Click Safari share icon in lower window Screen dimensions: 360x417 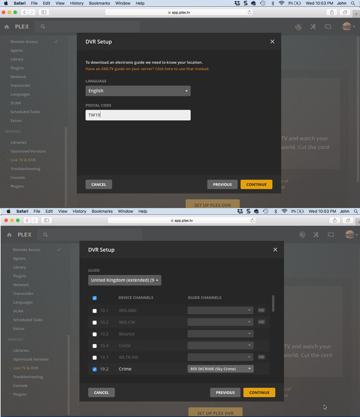point(335,220)
